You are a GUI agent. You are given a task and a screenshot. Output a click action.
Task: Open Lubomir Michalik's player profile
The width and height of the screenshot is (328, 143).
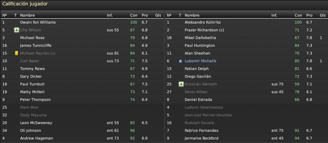pos(200,61)
